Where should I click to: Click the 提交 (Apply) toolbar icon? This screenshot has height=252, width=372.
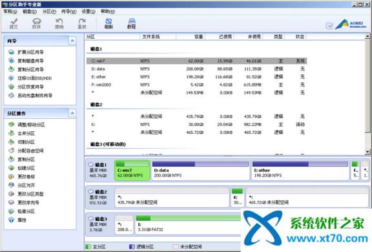pos(14,24)
